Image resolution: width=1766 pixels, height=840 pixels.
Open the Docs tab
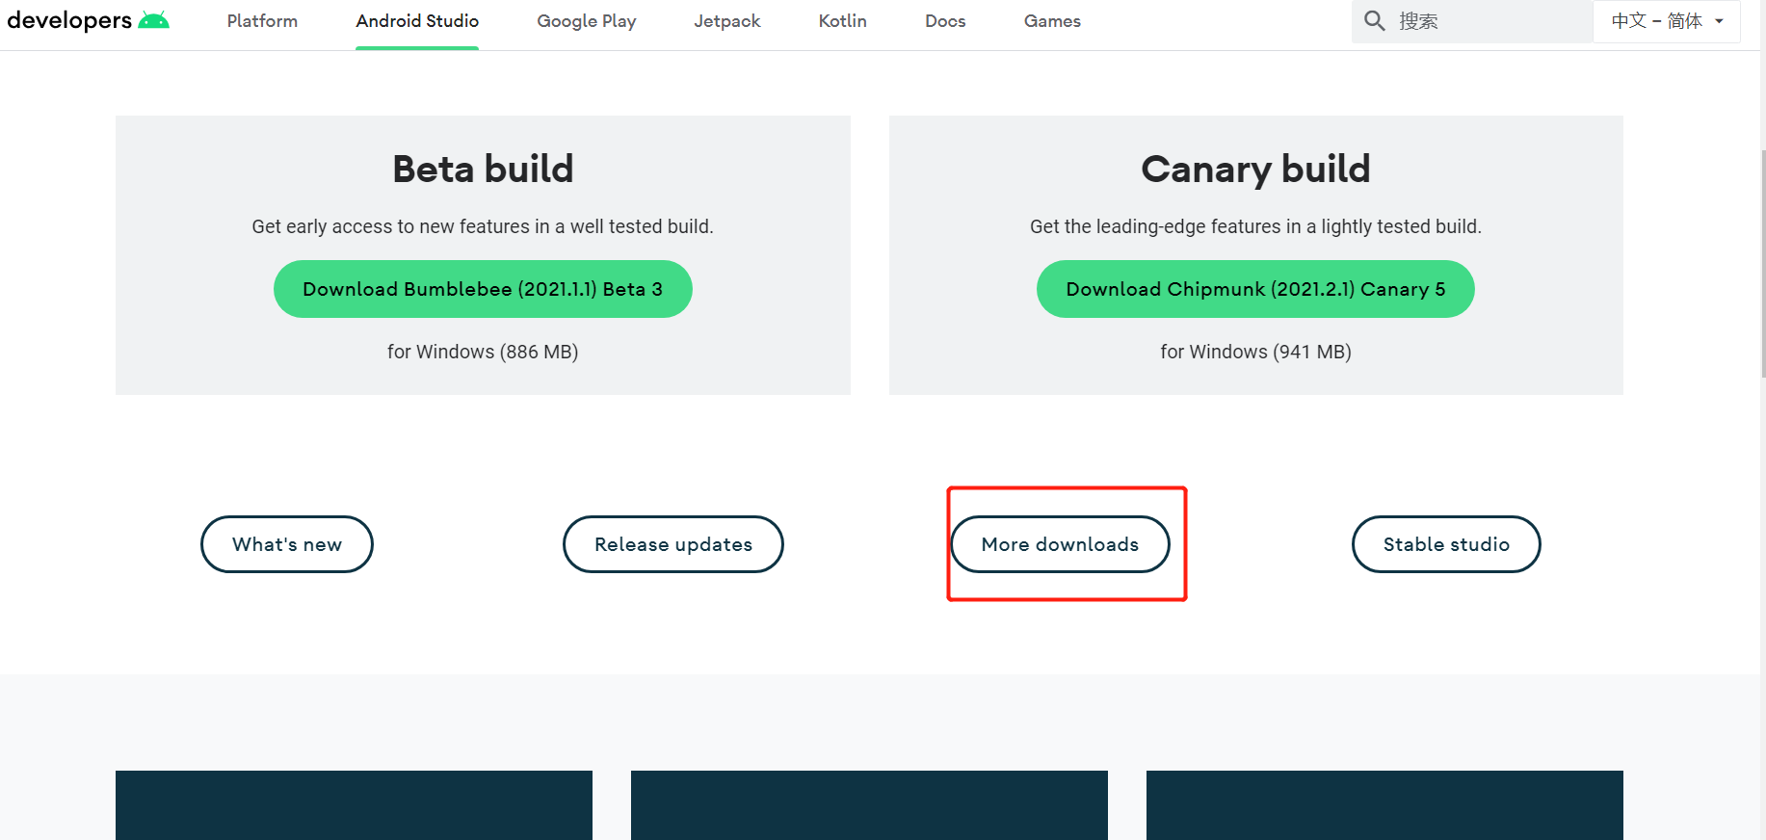(945, 21)
